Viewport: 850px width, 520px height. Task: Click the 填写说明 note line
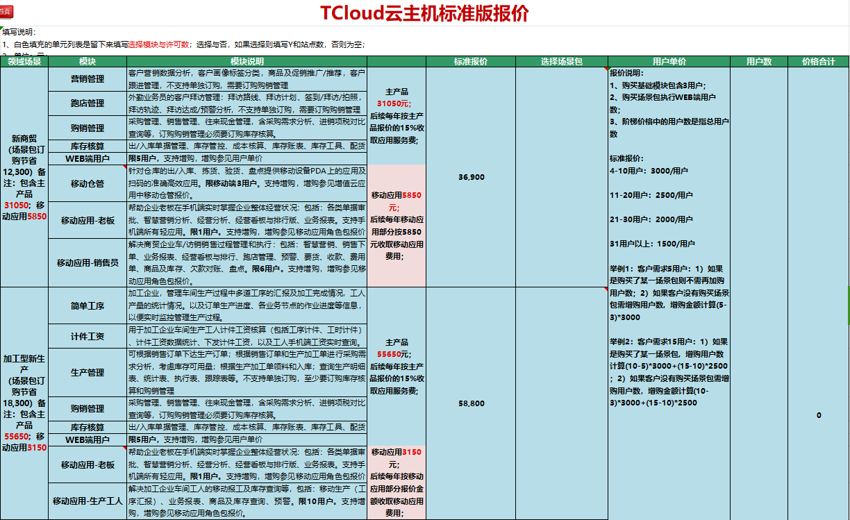click(18, 32)
